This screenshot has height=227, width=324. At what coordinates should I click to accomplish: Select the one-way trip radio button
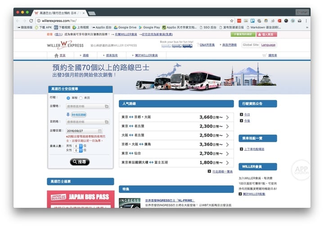[x=68, y=98]
